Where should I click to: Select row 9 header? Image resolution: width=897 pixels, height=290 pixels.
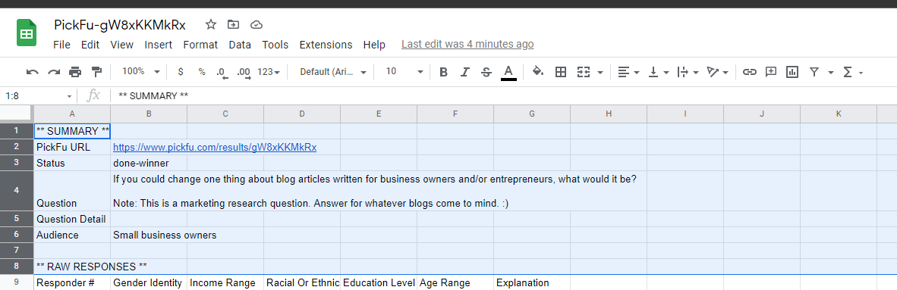point(17,282)
